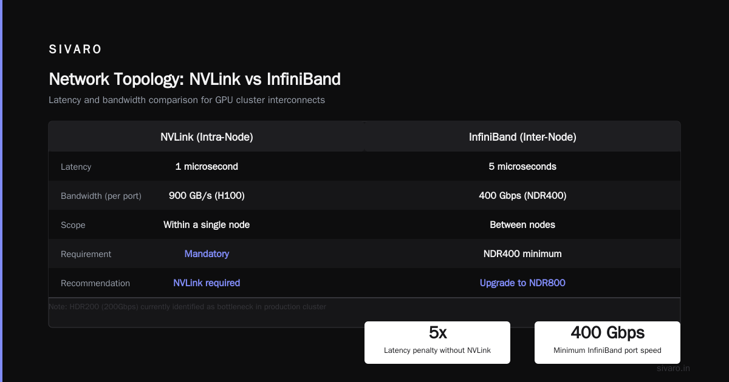
Task: Open the NVLink required recommendation link
Action: 207,283
